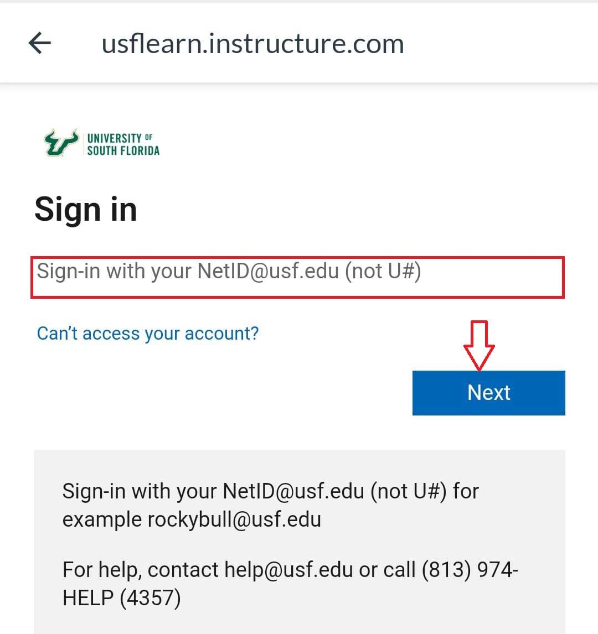Focus the NetID@usf.edu input field
598x634 pixels.
click(x=297, y=277)
